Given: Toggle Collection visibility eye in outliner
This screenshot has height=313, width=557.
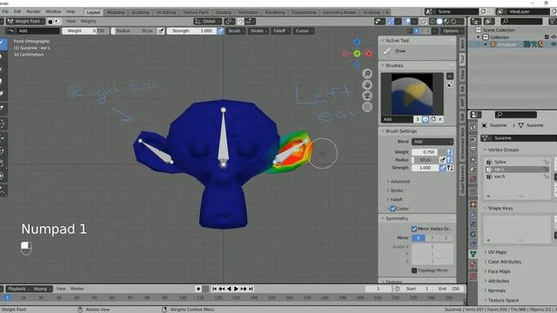Looking at the screenshot, I should pos(554,37).
